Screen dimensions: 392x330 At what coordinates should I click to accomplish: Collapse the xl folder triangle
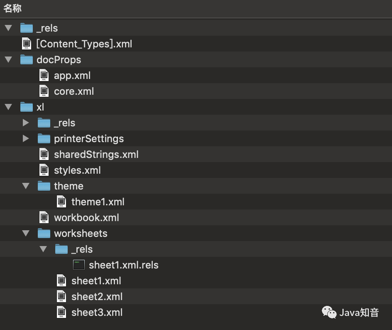[8, 107]
